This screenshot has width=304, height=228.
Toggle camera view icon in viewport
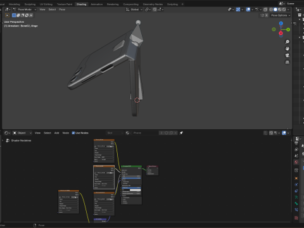(x=288, y=55)
